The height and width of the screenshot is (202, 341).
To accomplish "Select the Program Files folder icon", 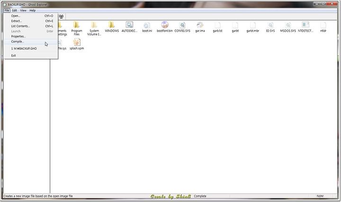I will (x=77, y=25).
